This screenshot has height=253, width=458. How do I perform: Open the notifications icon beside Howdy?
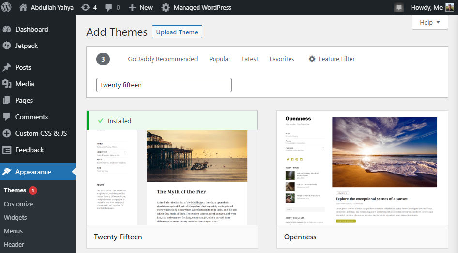tap(399, 8)
